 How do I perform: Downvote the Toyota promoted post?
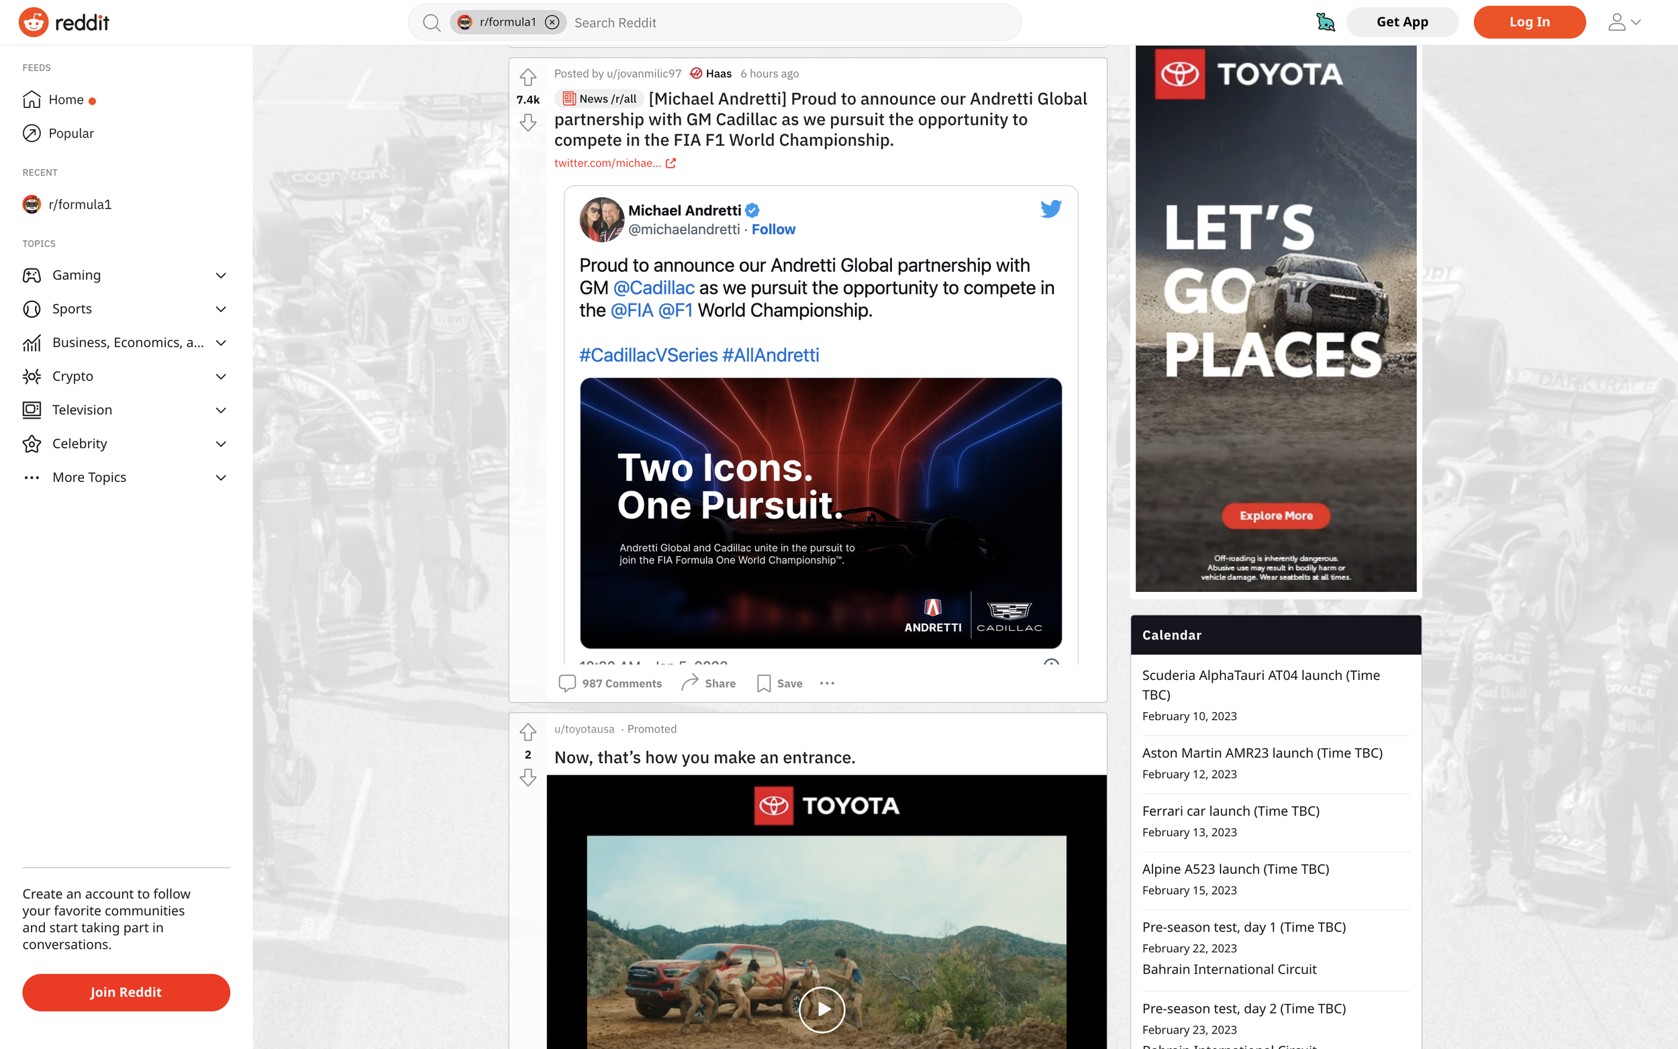tap(528, 778)
